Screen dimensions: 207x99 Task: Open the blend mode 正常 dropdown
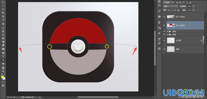tap(171, 6)
